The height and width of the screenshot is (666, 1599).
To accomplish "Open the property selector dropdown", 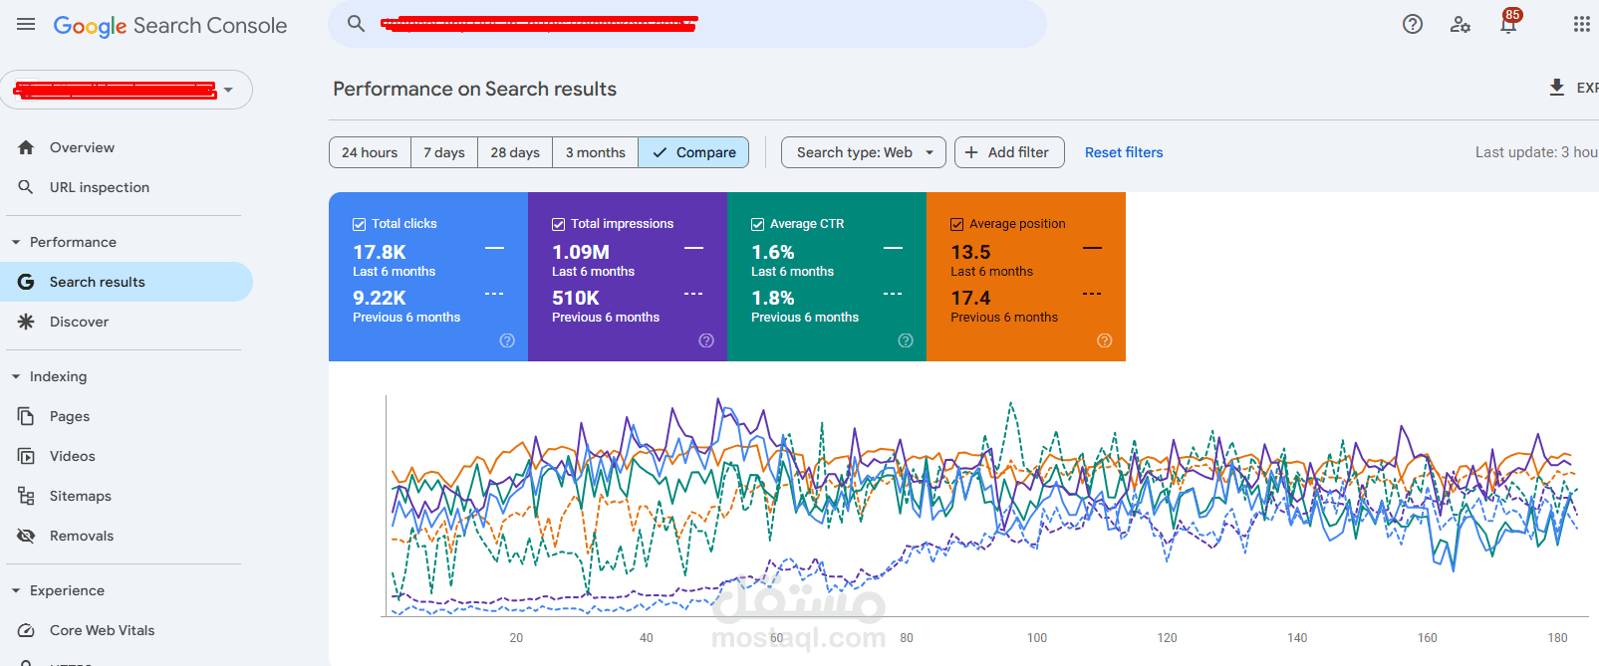I will [x=127, y=90].
